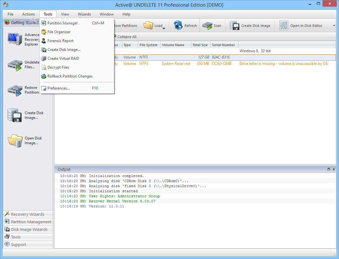Expand the Recovery Wizards sidebar section
The height and width of the screenshot is (259, 339).
pyautogui.click(x=28, y=214)
